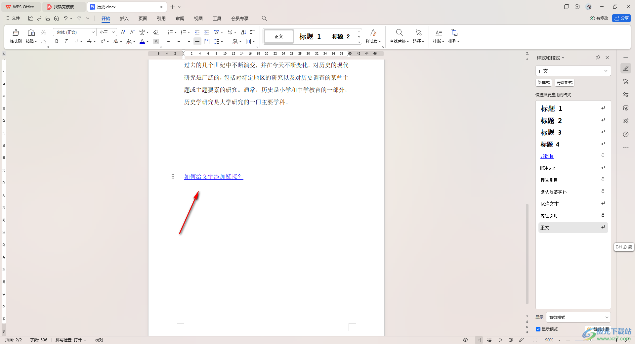Click the character shading A icon
Viewport: 635px width, 344px height.
[156, 41]
